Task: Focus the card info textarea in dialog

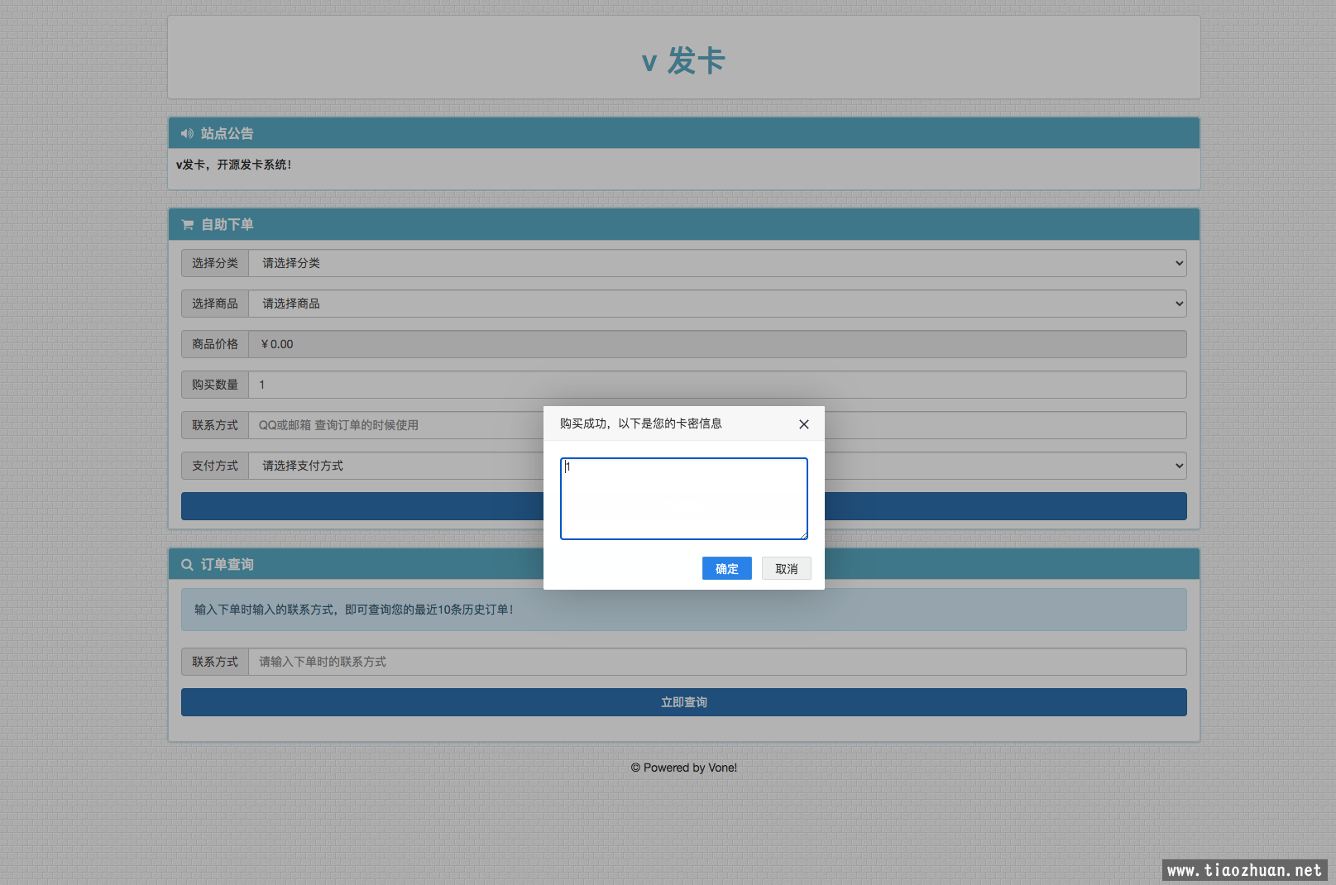Action: click(x=683, y=499)
